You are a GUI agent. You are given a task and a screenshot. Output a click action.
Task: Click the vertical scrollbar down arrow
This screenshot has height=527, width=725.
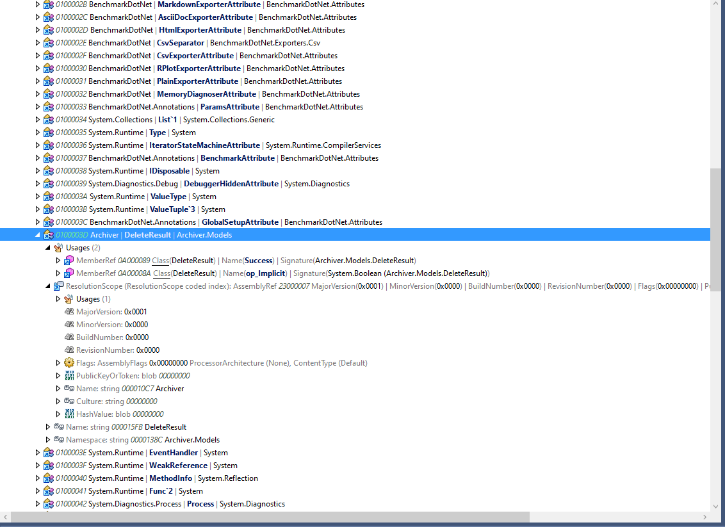click(x=716, y=507)
